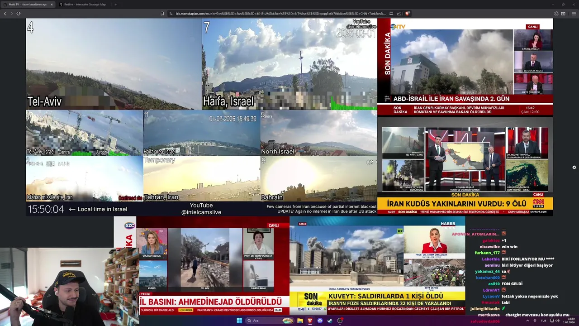The height and width of the screenshot is (326, 579).
Task: Open Discord from the taskbar
Action: click(320, 321)
